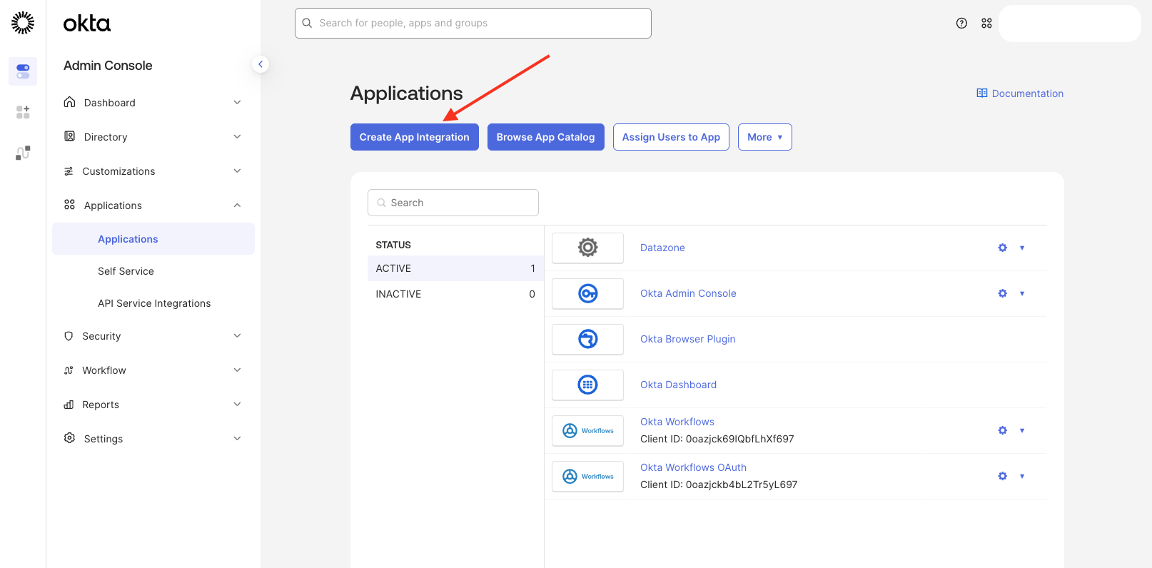
Task: Click the Reports chart icon
Action: pyautogui.click(x=69, y=405)
